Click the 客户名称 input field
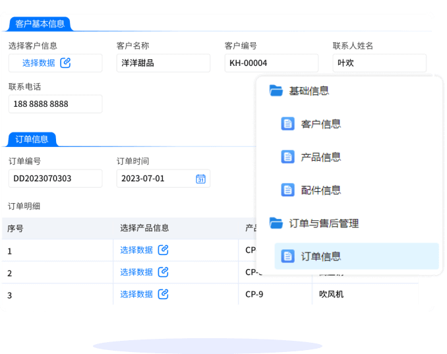447x354 pixels. pos(163,63)
